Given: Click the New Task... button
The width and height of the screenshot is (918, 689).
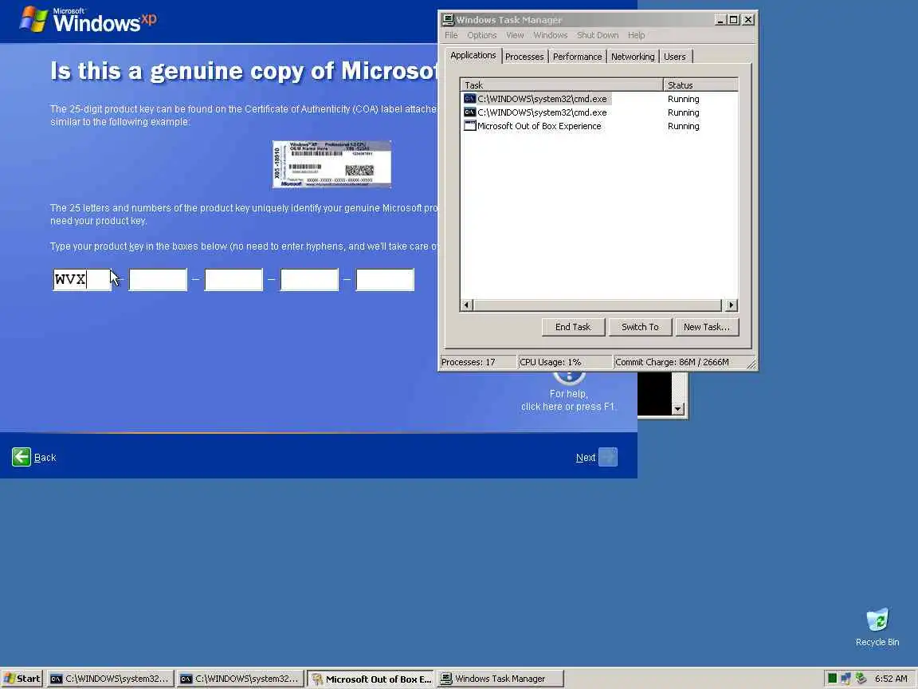Looking at the screenshot, I should pos(707,327).
